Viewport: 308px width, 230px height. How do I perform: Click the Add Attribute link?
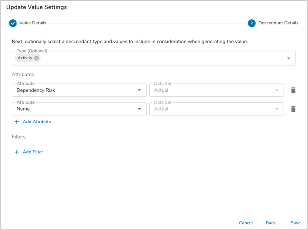37,122
